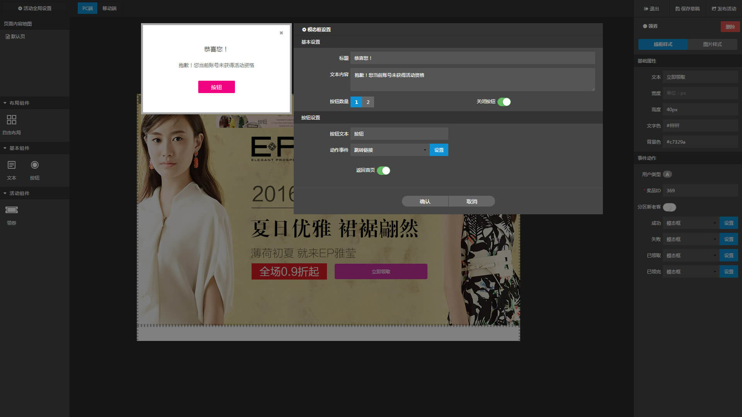Switch to the 线框样式 tab
This screenshot has height=417, width=742.
tap(663, 44)
